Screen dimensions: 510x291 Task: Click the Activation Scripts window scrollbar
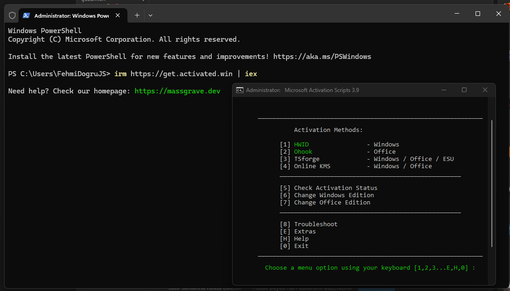[x=492, y=181]
